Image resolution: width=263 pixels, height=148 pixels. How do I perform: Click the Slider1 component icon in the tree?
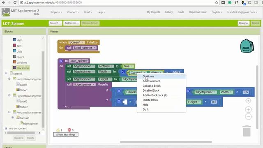coord(18,90)
